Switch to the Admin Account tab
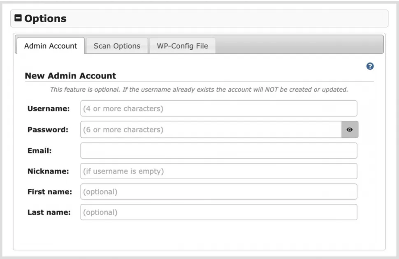 coord(51,46)
